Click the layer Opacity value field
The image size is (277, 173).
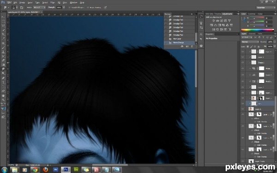click(270, 42)
